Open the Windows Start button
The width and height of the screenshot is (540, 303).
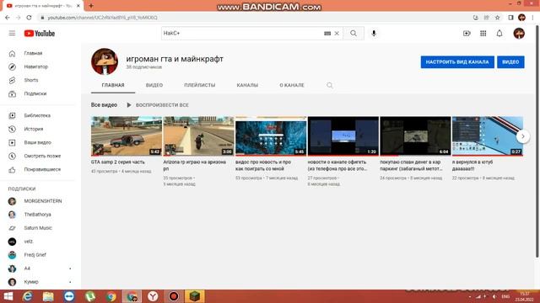coord(8,296)
